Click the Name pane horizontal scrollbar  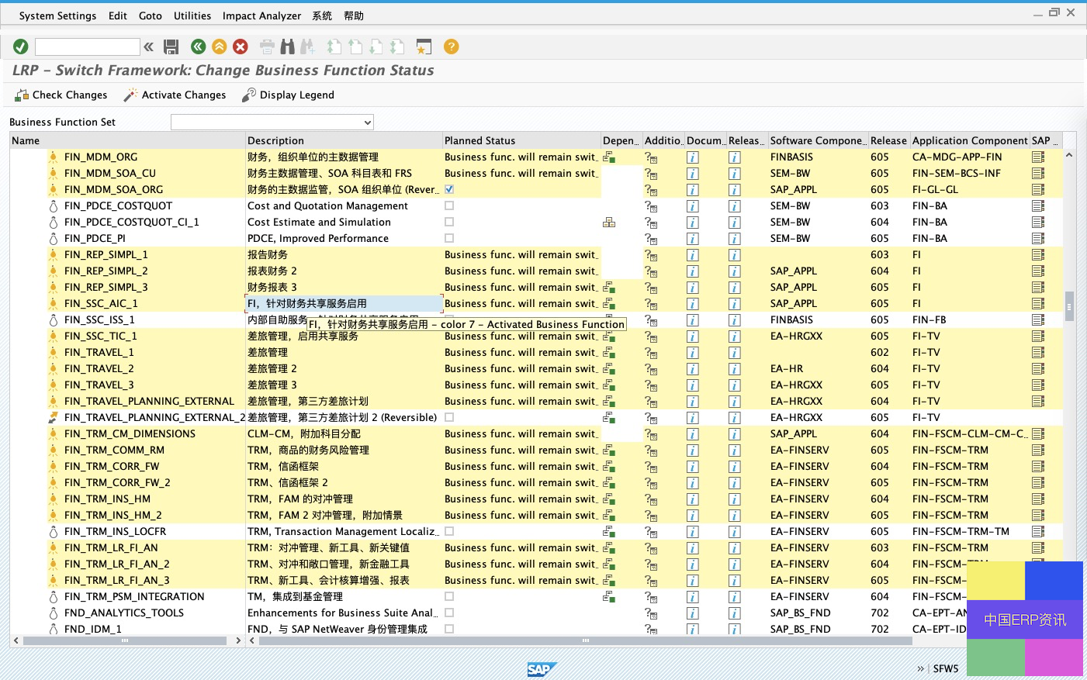click(x=124, y=640)
